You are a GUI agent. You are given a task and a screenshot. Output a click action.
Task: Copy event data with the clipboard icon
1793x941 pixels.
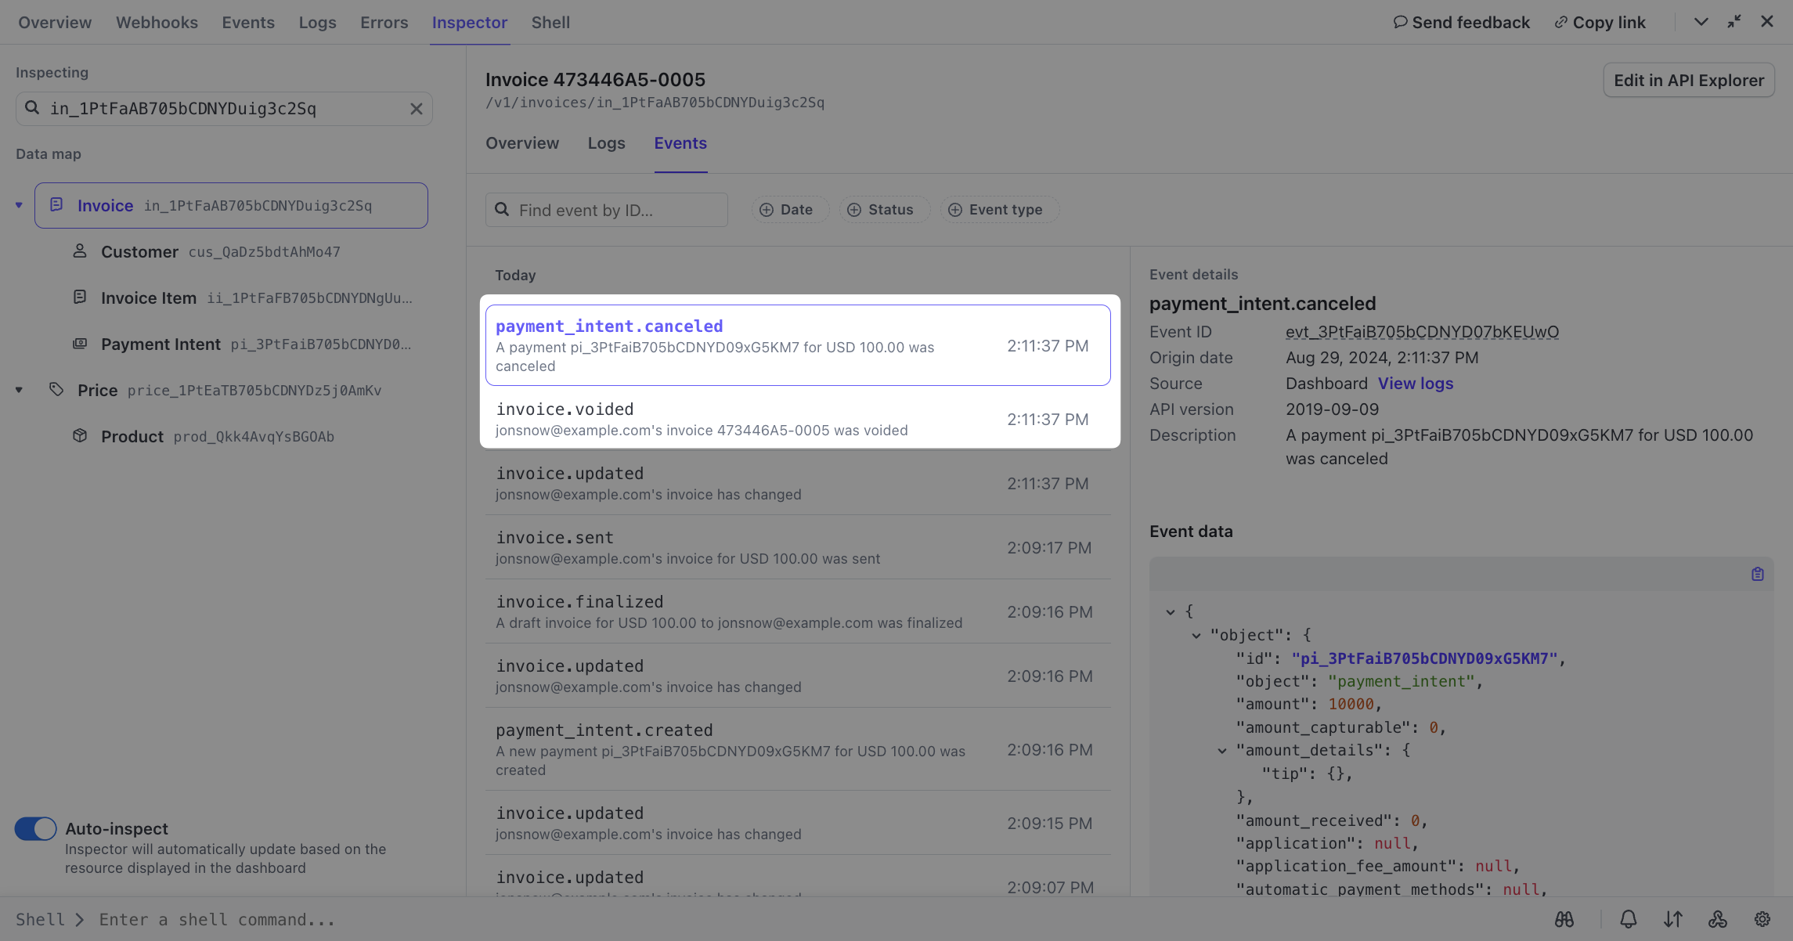[x=1758, y=574]
